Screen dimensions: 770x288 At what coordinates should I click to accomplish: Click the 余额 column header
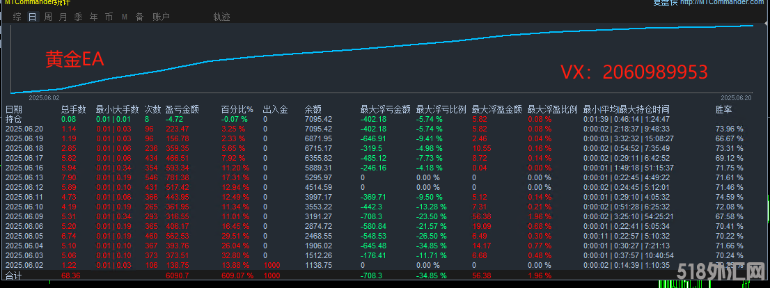coord(313,109)
